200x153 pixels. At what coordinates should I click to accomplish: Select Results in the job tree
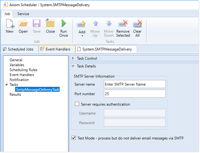(x=15, y=95)
